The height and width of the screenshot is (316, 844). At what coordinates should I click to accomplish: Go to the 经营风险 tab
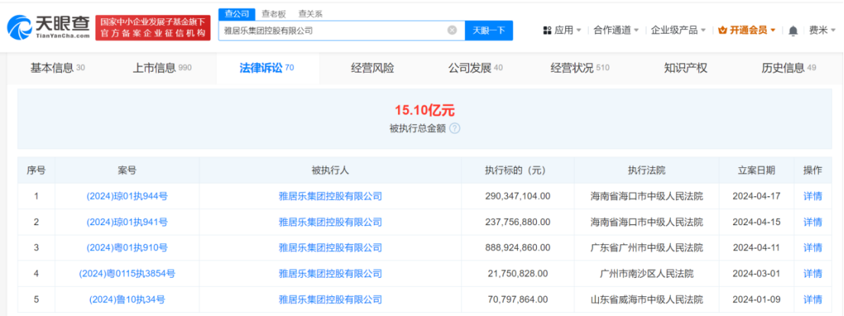tap(373, 68)
